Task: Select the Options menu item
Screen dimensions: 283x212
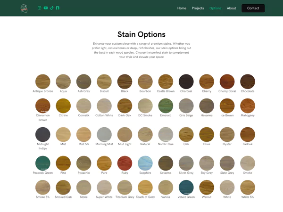Action: (x=216, y=8)
